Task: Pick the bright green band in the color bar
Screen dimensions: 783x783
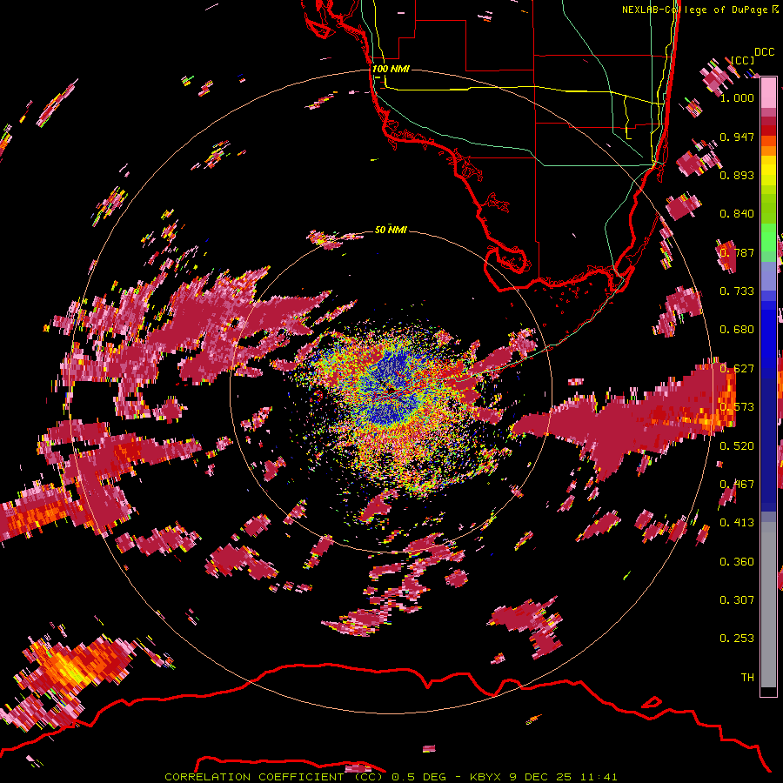Action: (768, 238)
